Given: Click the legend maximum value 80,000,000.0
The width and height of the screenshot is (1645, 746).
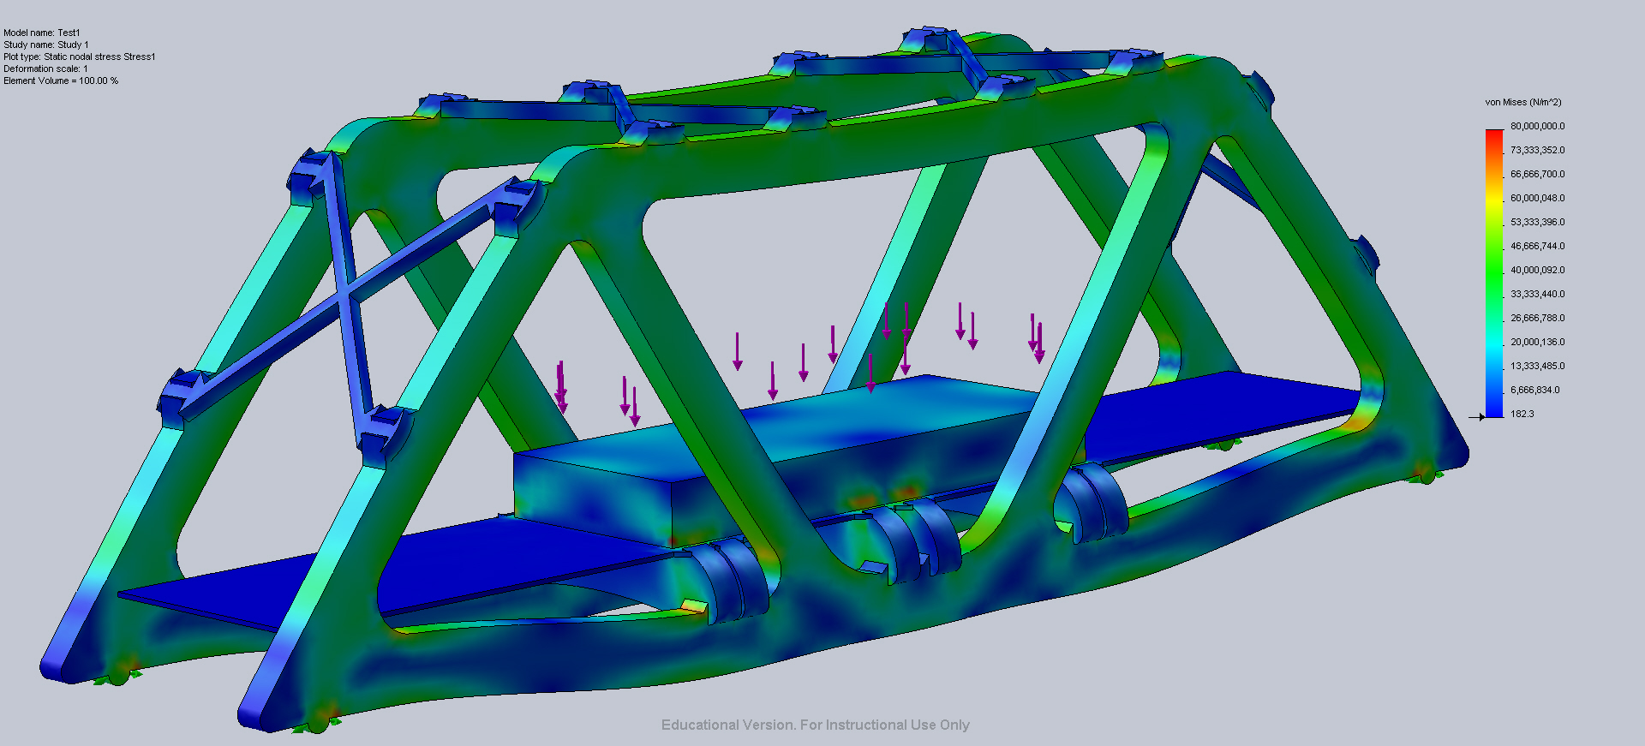Looking at the screenshot, I should 1537,126.
